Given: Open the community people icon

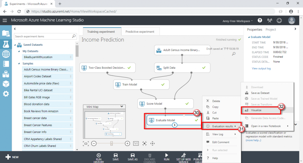Looking at the screenshot, I should click(270, 20).
